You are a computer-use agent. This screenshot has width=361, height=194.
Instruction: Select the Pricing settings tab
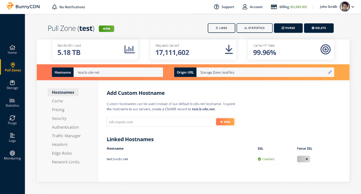pyautogui.click(x=58, y=110)
